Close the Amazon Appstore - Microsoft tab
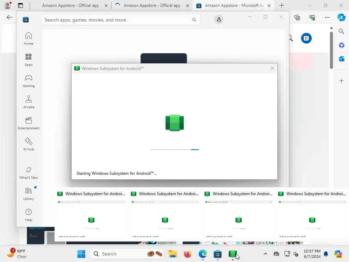This screenshot has width=349, height=262. (x=269, y=5)
